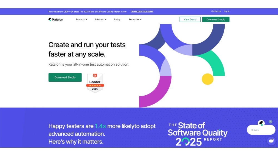Viewport: 278px width, 156px height.
Task: Open the Contact us link
Action: pos(216,11)
